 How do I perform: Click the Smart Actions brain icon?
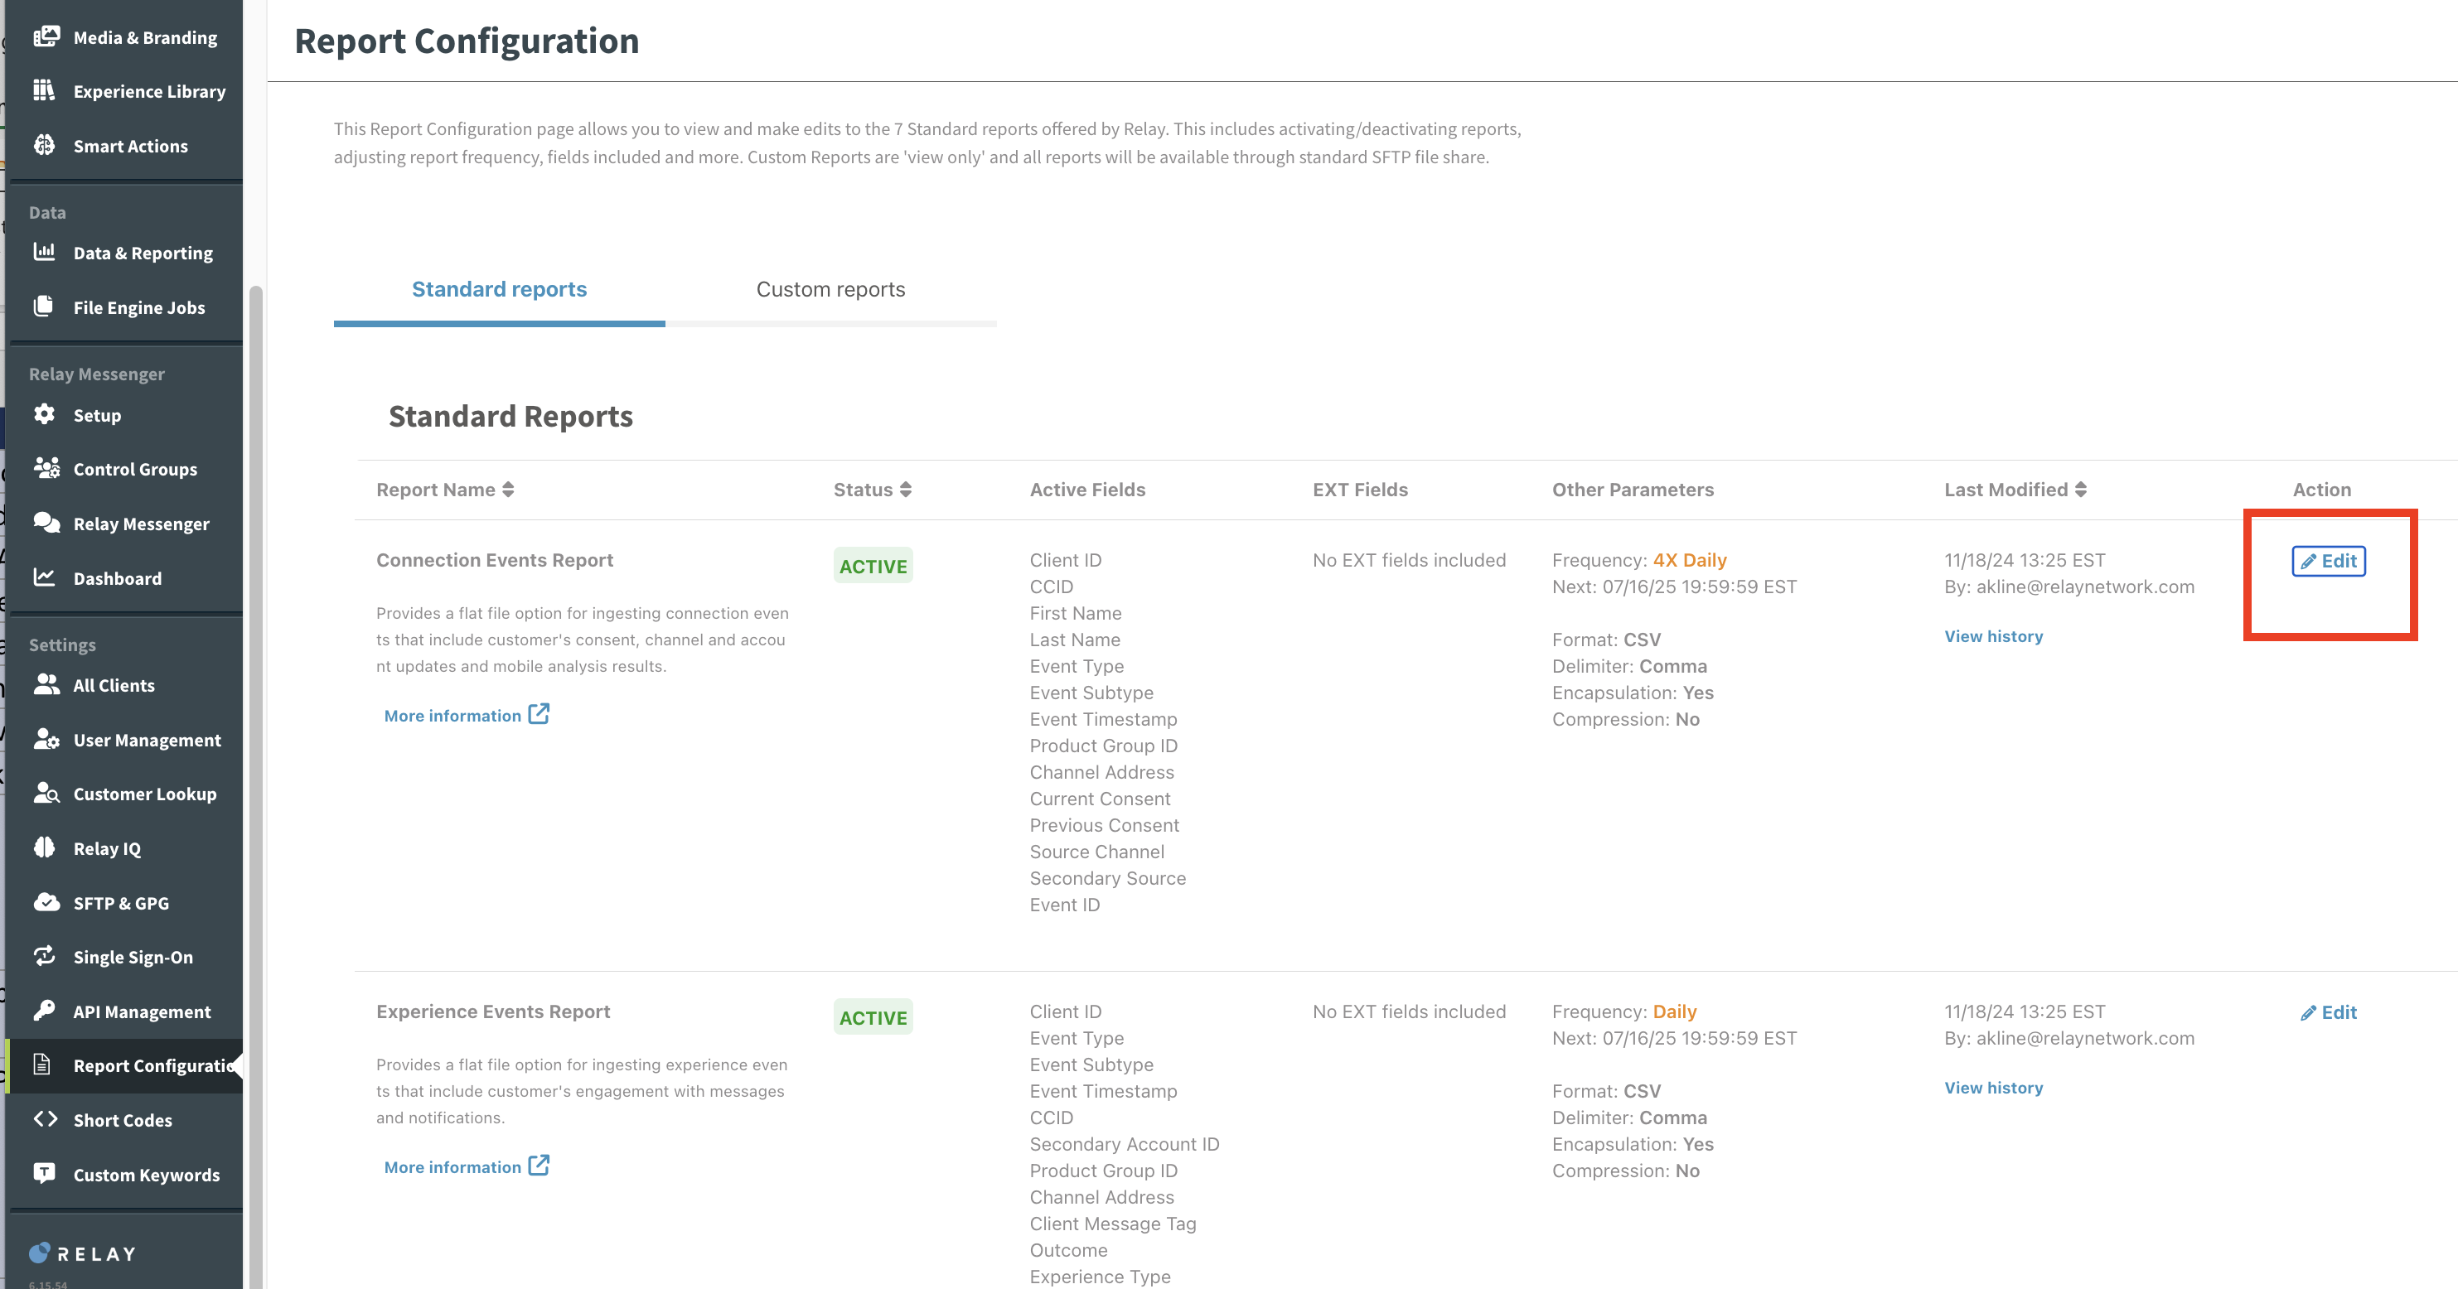click(44, 145)
